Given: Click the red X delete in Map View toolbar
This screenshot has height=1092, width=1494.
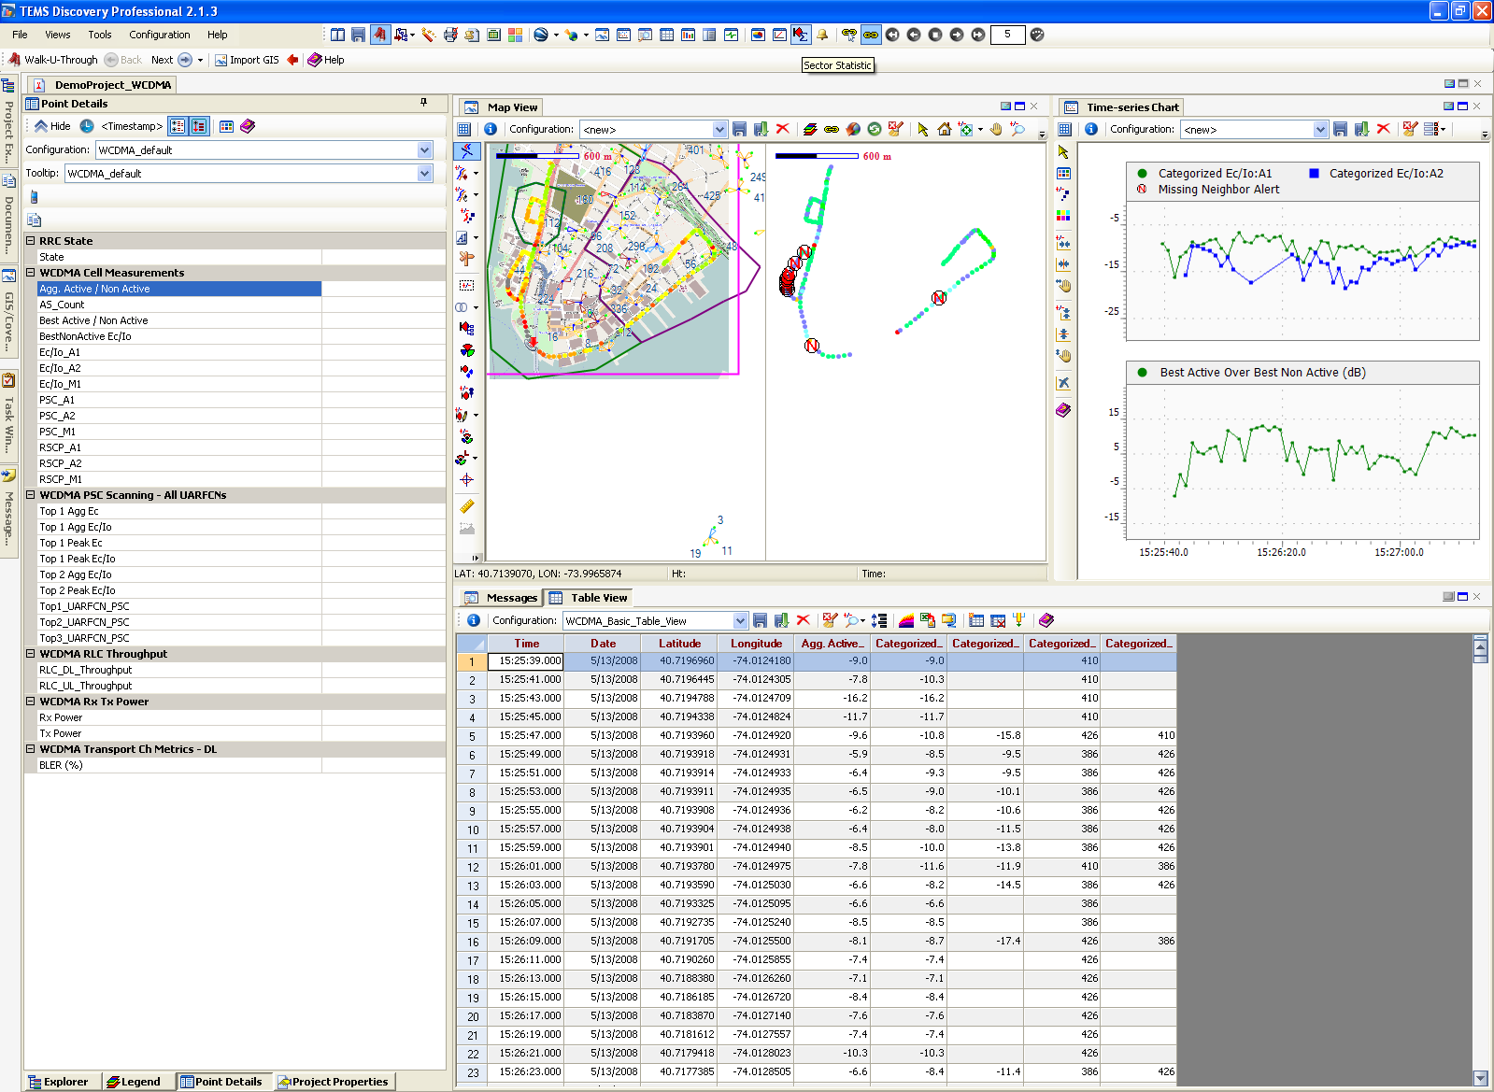Looking at the screenshot, I should point(783,129).
